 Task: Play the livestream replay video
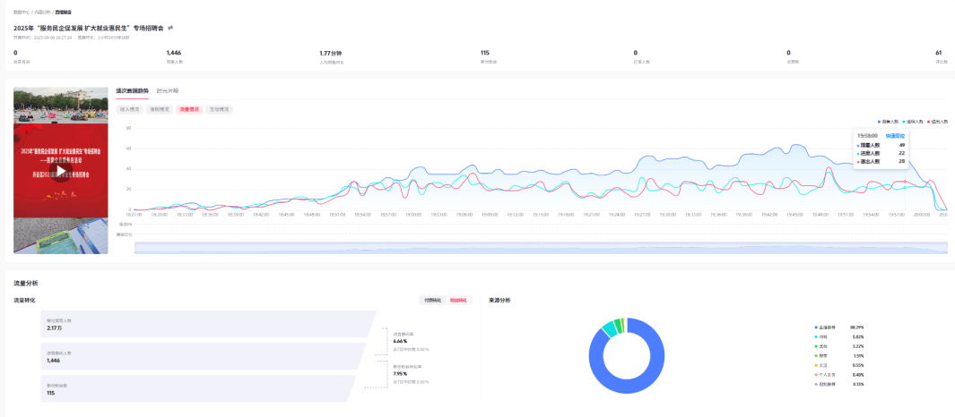tap(60, 171)
